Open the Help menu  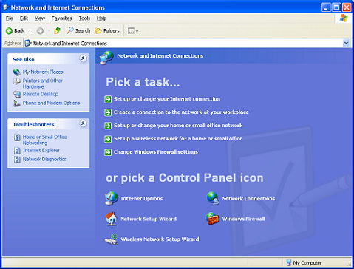(x=101, y=18)
